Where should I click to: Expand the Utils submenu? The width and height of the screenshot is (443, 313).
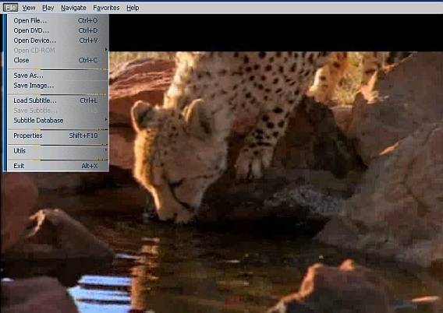pyautogui.click(x=58, y=150)
